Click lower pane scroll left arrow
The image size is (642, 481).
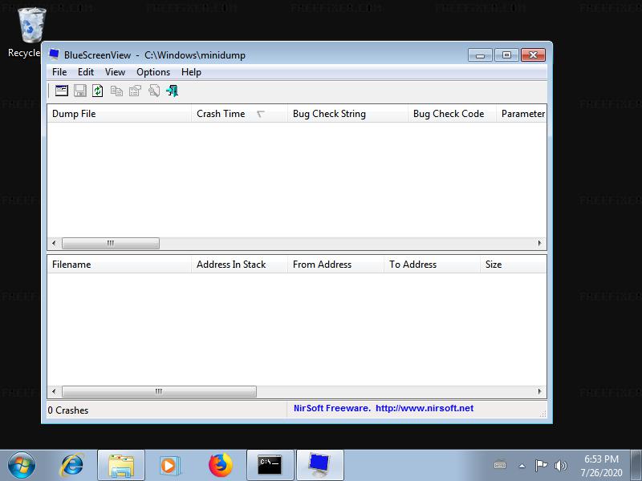pos(54,391)
